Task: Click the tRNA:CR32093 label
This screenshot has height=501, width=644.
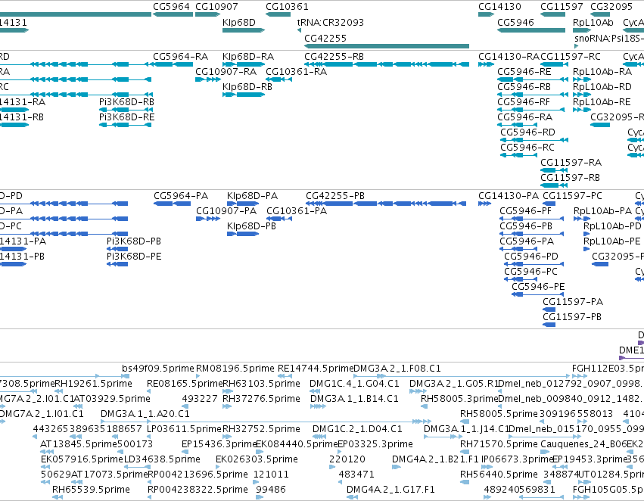Action: coord(331,23)
